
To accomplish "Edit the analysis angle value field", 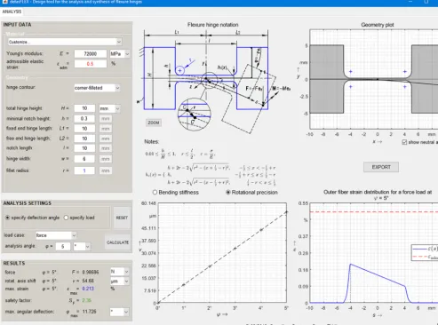I will (x=63, y=246).
